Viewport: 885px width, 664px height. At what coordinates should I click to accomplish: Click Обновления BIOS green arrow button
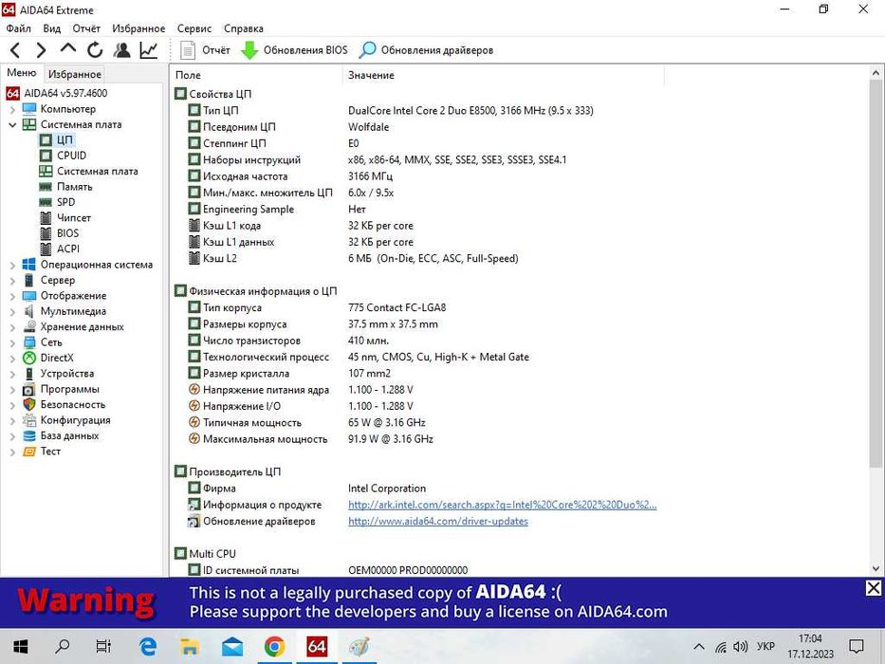point(294,50)
